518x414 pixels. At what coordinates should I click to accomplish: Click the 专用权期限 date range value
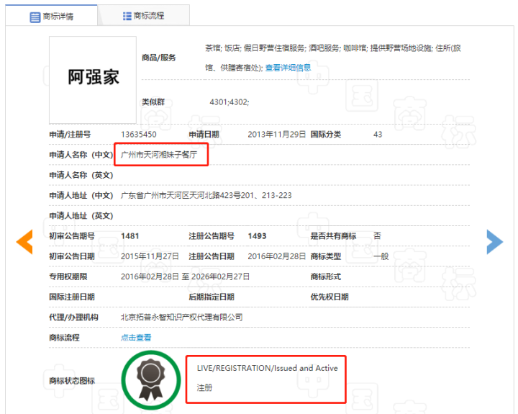tap(185, 276)
